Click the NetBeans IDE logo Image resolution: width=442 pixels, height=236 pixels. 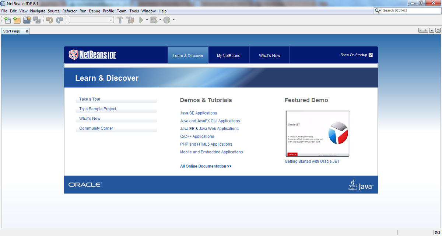click(x=92, y=55)
